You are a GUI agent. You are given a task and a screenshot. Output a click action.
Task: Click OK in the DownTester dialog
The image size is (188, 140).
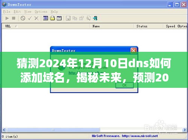(124, 85)
